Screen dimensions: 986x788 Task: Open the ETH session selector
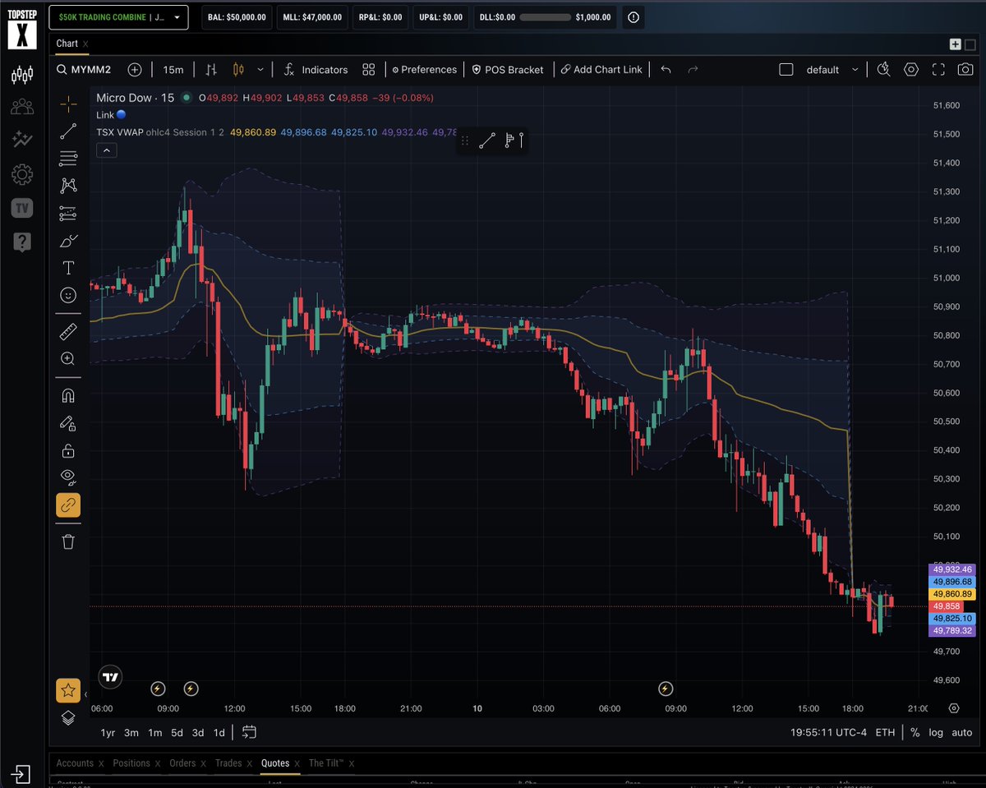coord(885,732)
